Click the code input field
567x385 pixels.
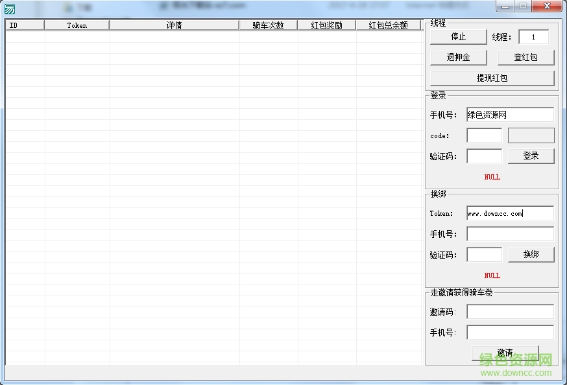click(484, 135)
